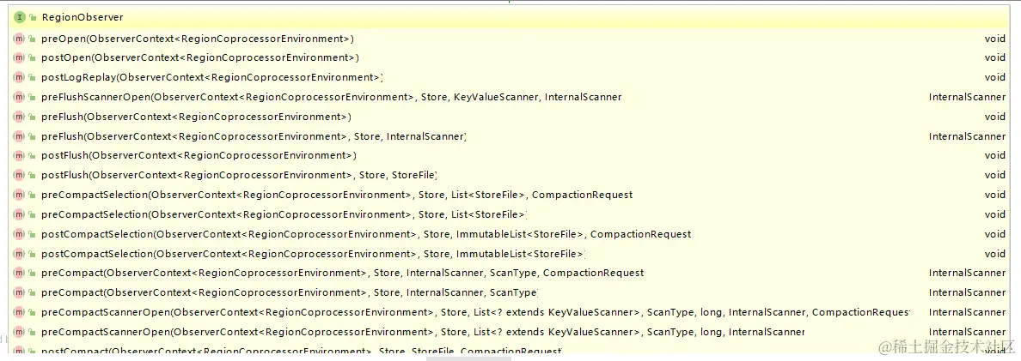Screen dimensions: 1021x361
Task: Click void return type of preOpen
Action: point(995,39)
